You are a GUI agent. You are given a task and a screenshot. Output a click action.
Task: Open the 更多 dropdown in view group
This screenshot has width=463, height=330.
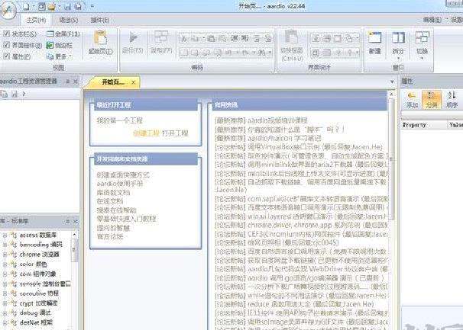pos(60,56)
